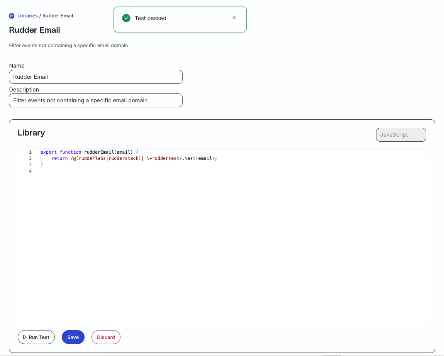Click the Rudder Email breadcrumb text

click(x=58, y=16)
